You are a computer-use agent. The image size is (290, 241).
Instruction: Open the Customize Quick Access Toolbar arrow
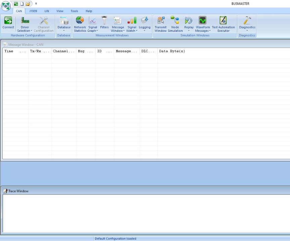pos(36,4)
